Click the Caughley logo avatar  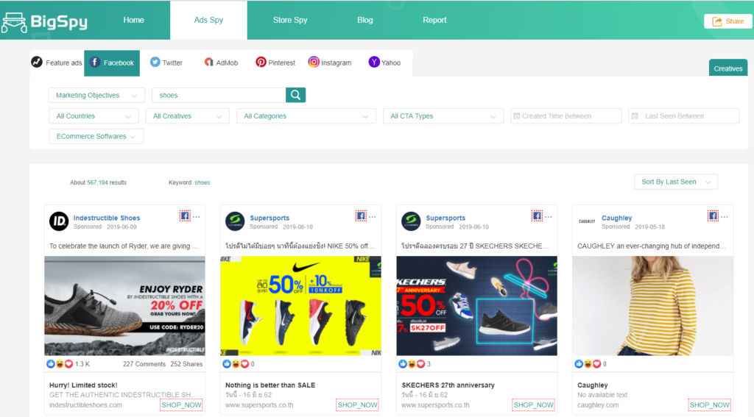[587, 221]
